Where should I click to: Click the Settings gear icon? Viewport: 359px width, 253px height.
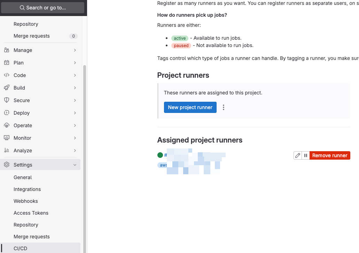click(x=7, y=164)
